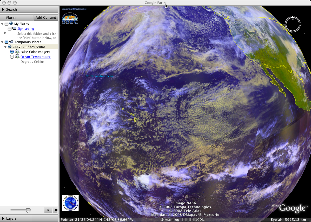Click the Pointer coordinates in the status bar

point(97,220)
